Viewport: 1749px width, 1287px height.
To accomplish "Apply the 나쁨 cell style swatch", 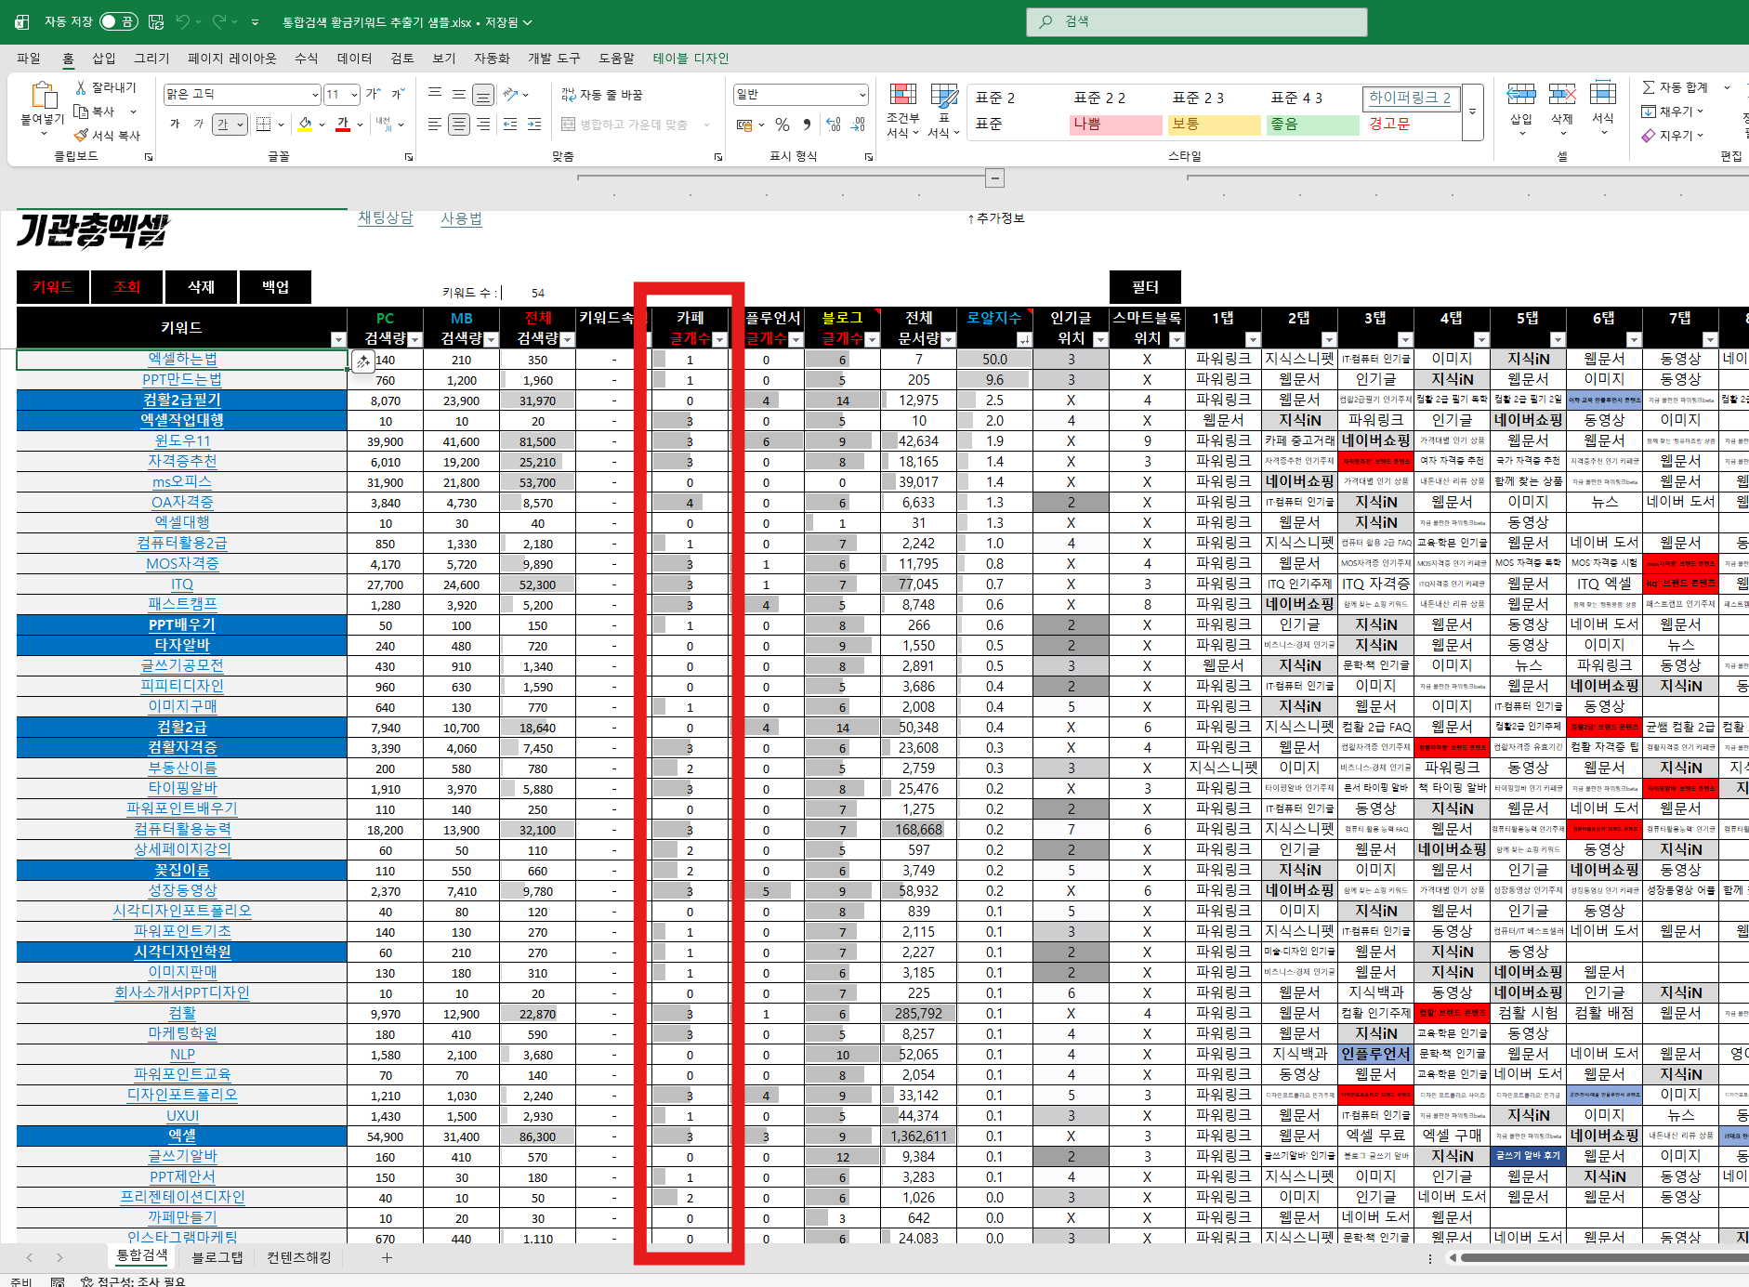I will (x=1115, y=125).
